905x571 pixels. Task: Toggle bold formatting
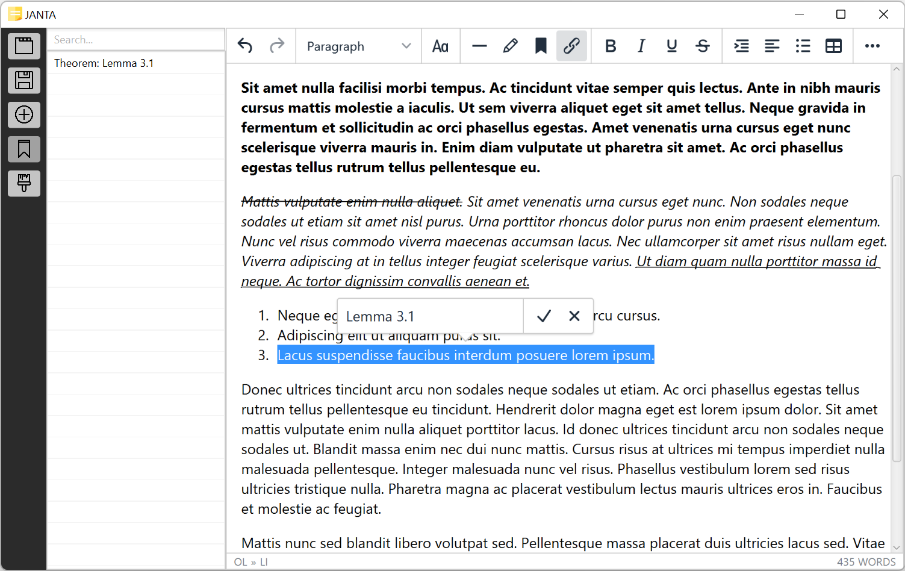click(611, 46)
